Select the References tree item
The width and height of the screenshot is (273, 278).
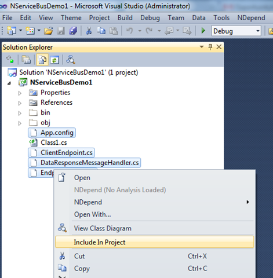[x=56, y=103]
